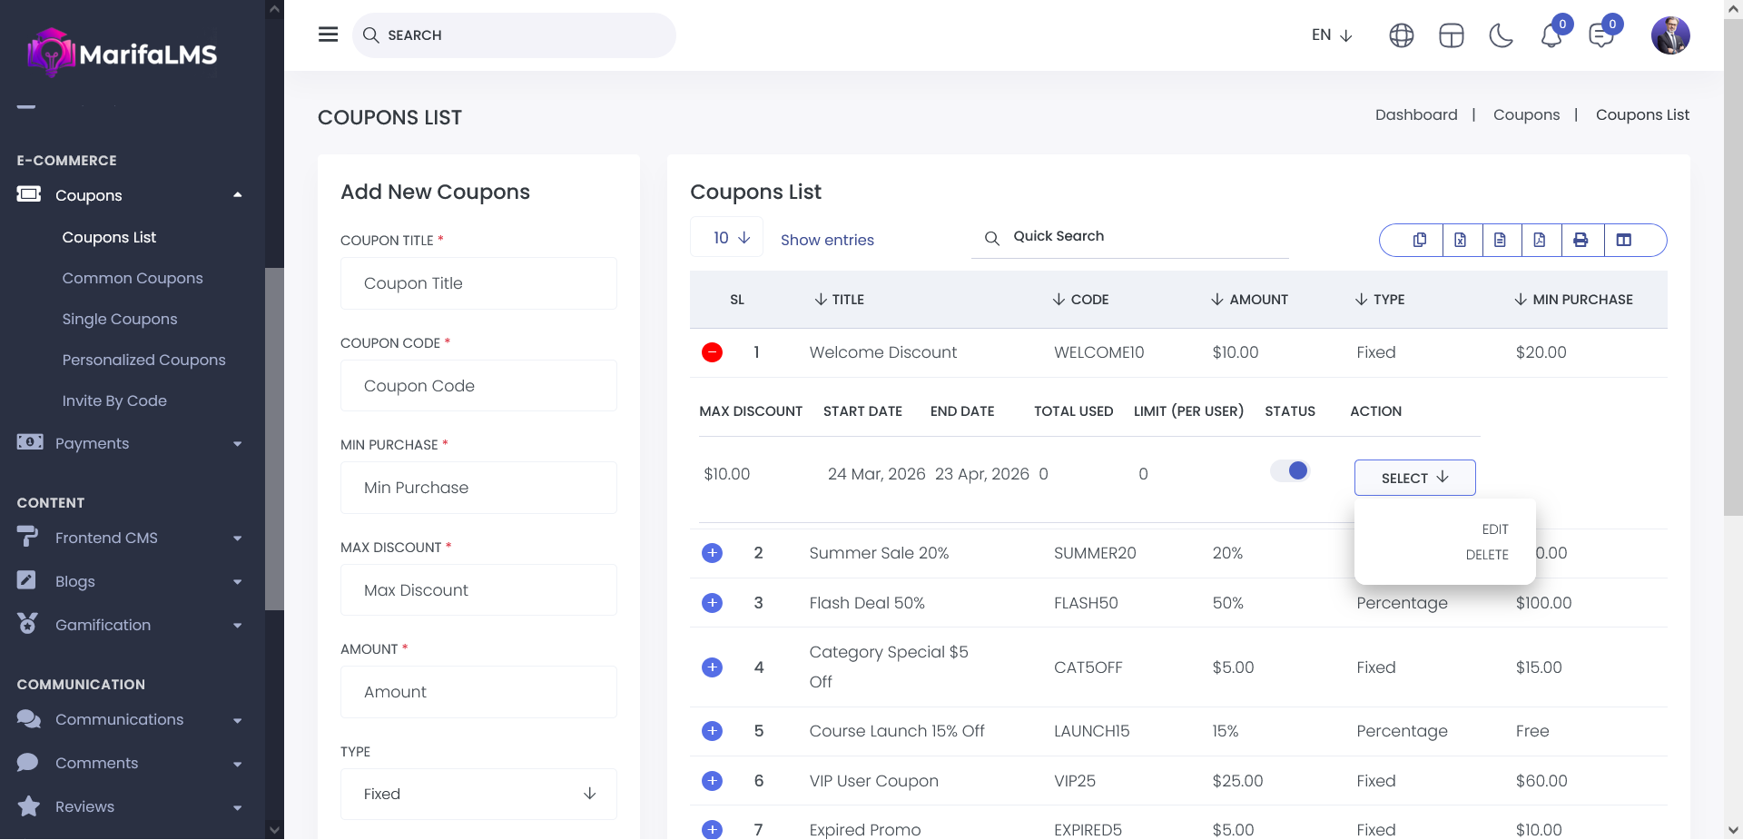
Task: Go to Dashboard via breadcrumb link
Action: point(1415,114)
